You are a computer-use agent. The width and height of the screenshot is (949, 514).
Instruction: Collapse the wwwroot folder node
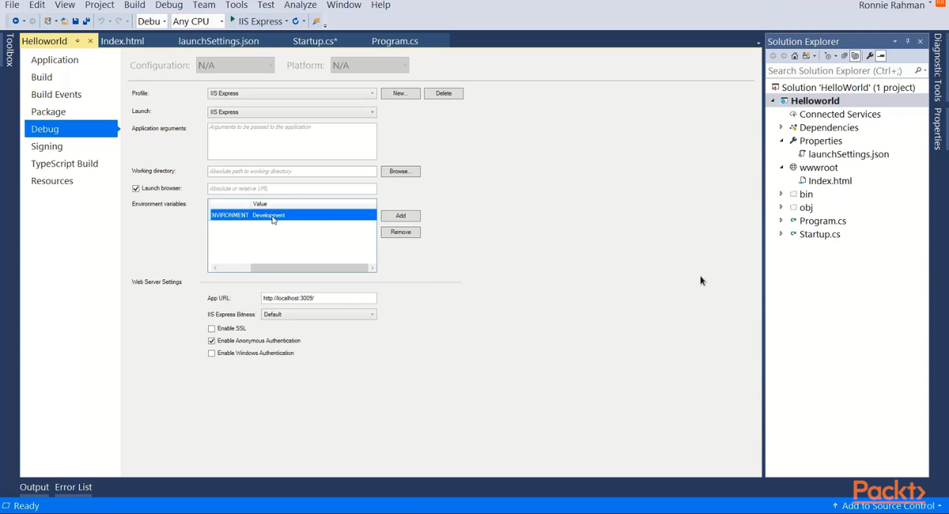pos(781,168)
